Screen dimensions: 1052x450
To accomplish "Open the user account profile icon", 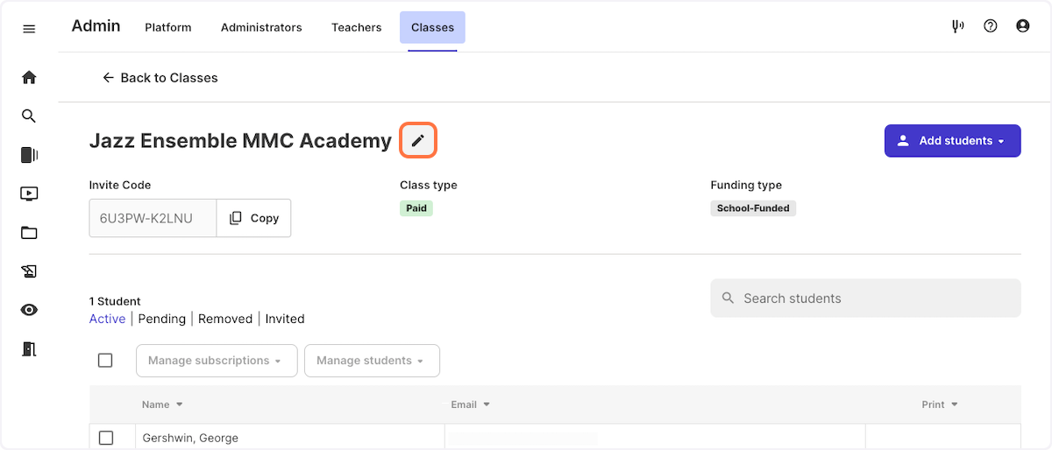I will point(1022,26).
